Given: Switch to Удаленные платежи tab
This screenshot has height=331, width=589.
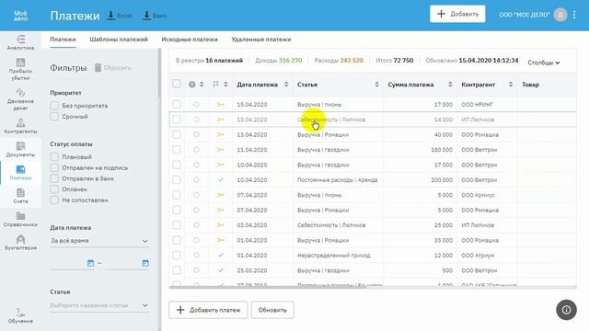Looking at the screenshot, I should (261, 40).
